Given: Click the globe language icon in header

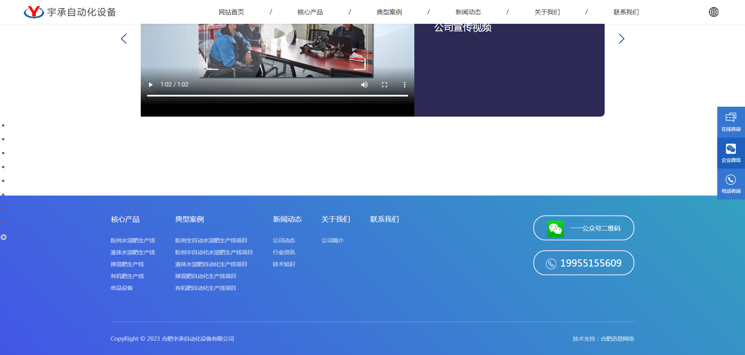Looking at the screenshot, I should (x=713, y=12).
